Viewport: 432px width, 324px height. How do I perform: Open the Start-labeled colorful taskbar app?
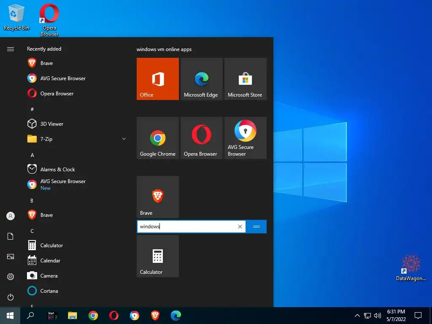coord(52,316)
